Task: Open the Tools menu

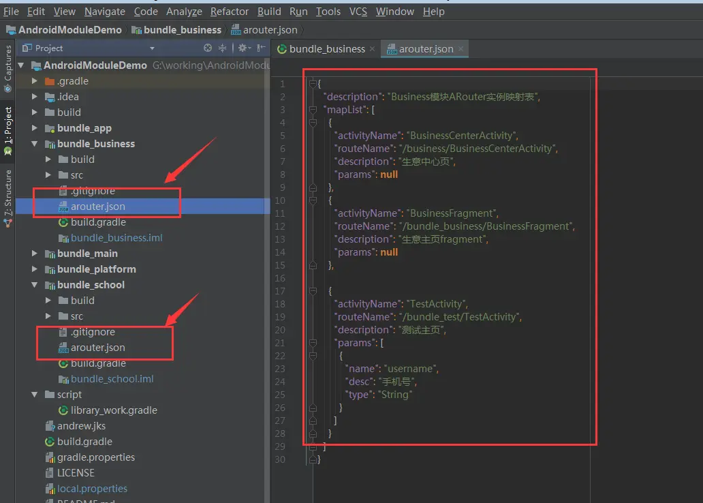Action: click(x=328, y=11)
